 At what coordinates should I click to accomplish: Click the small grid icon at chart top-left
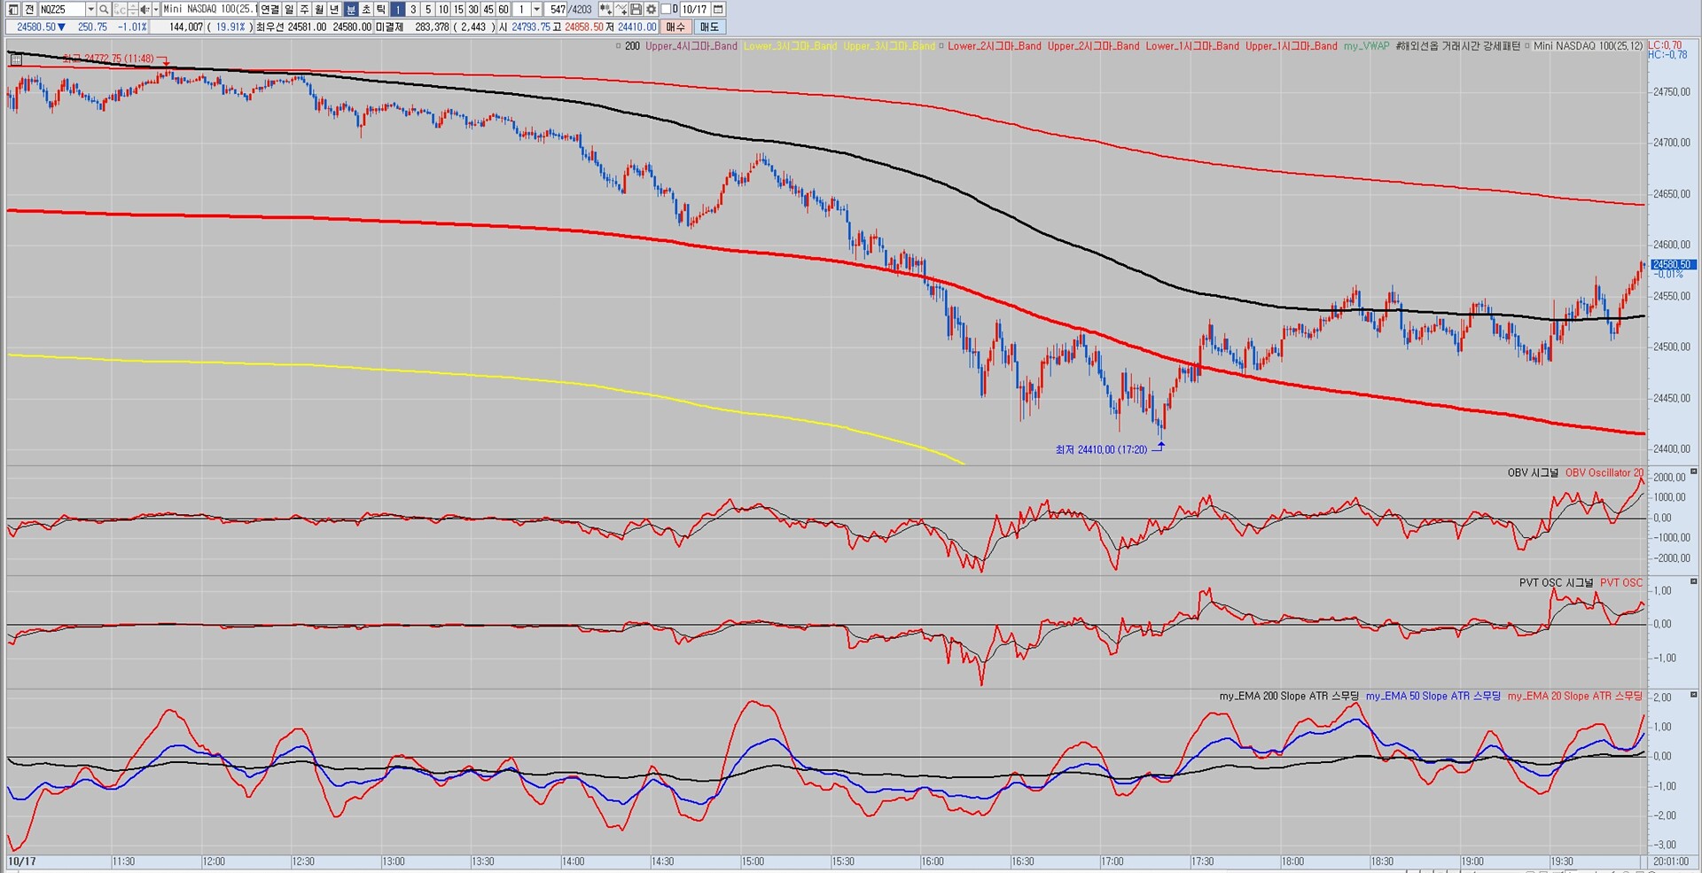15,58
